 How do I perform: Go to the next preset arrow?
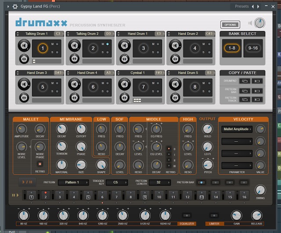tap(258, 7)
